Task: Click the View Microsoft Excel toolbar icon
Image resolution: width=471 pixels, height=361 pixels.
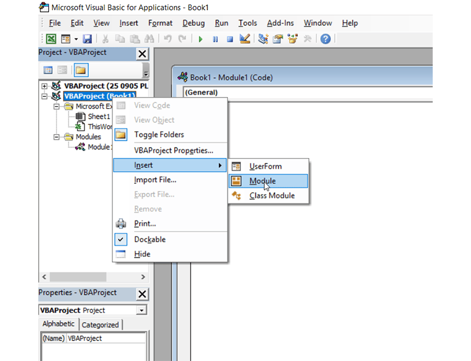Action: [x=51, y=39]
